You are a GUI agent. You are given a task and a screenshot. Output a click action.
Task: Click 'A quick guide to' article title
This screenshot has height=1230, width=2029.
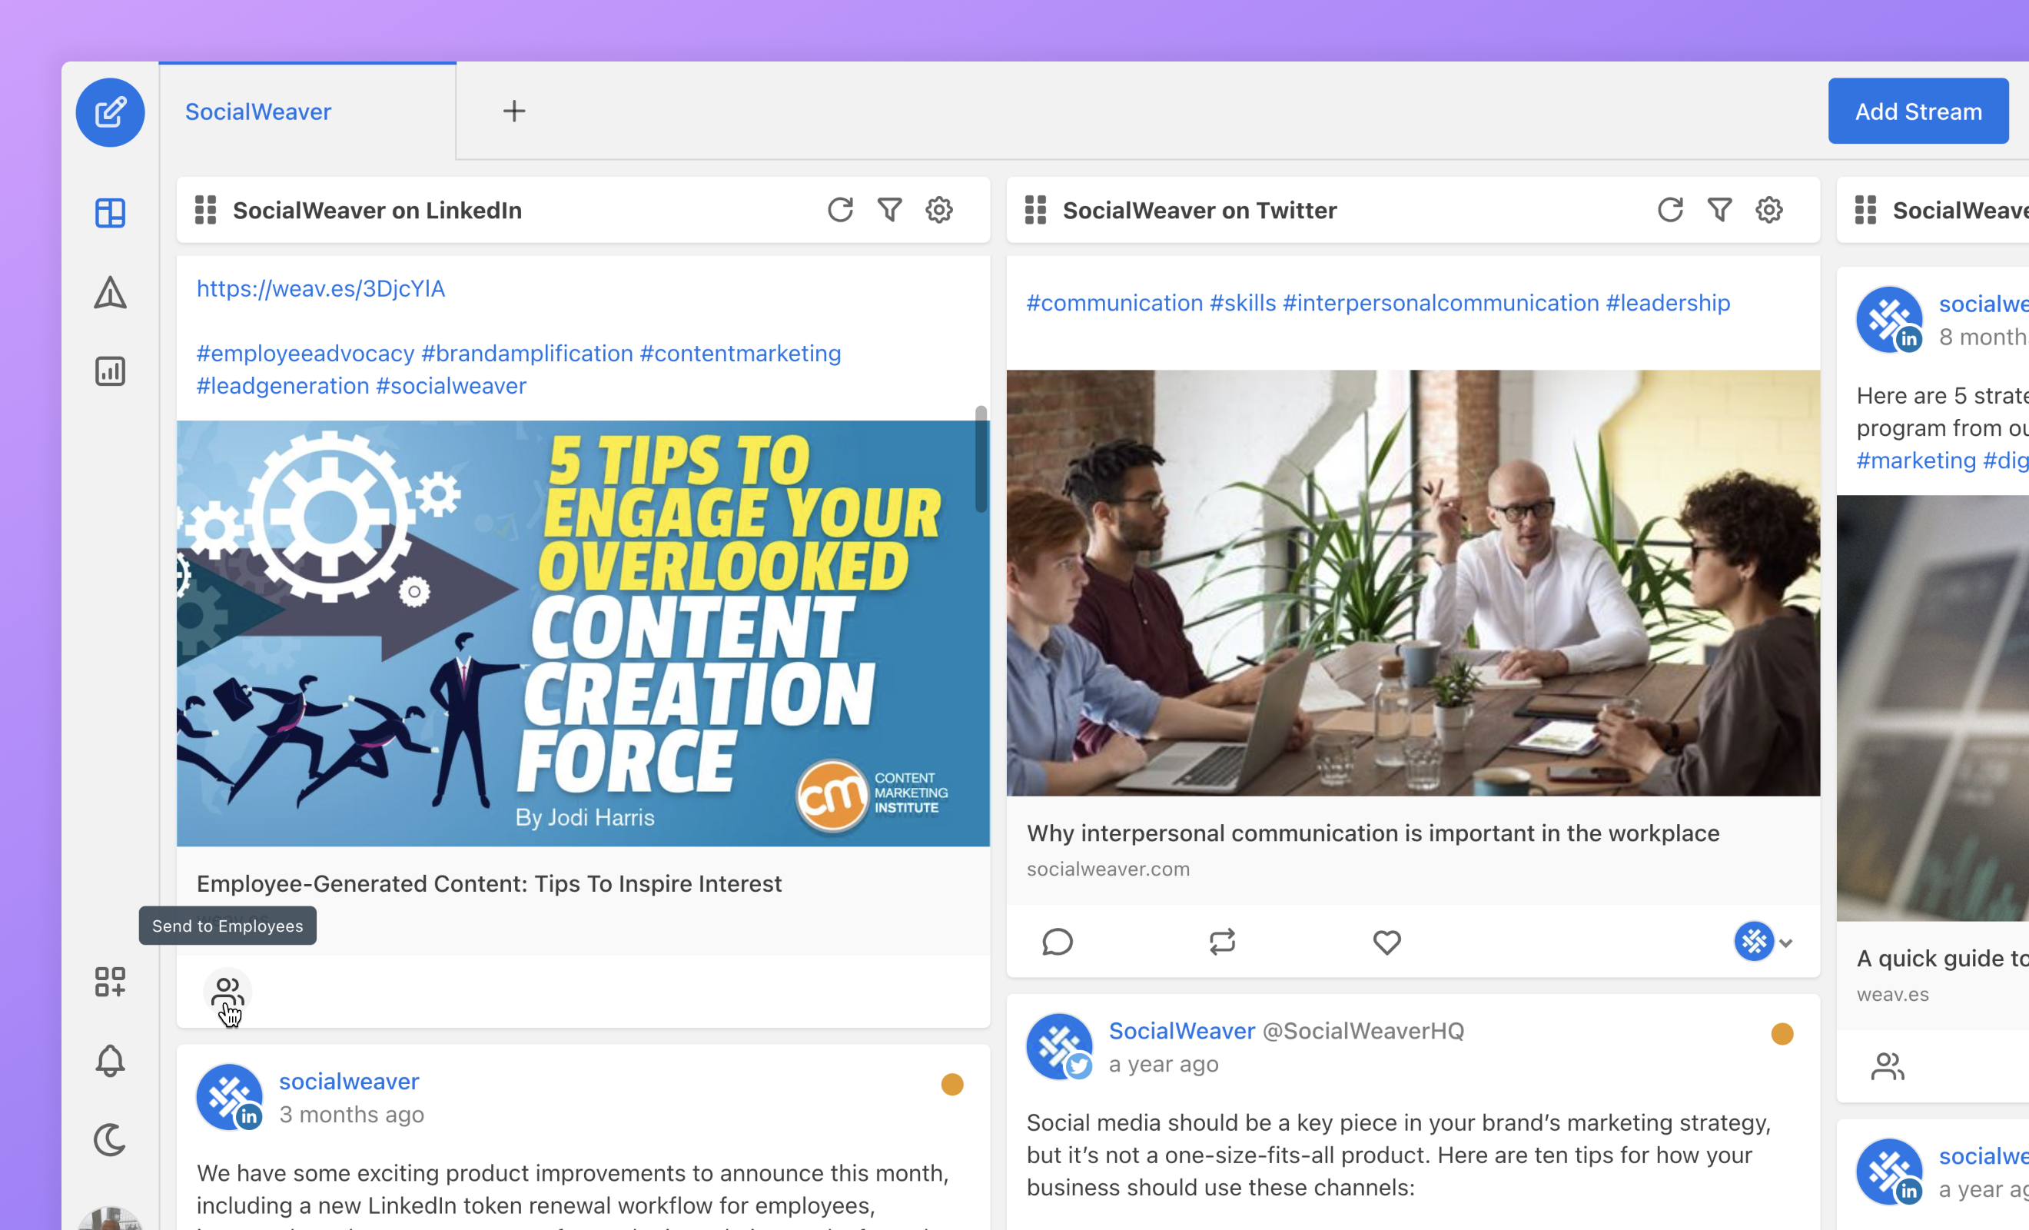pyautogui.click(x=1941, y=958)
